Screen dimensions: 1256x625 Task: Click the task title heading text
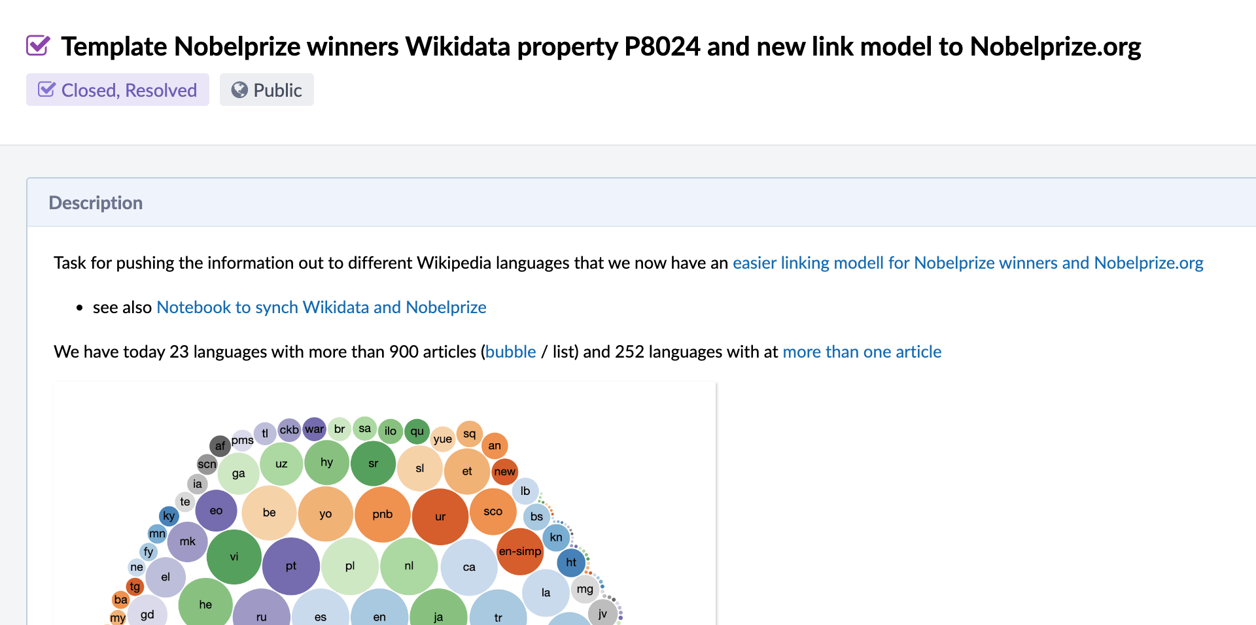pos(601,46)
